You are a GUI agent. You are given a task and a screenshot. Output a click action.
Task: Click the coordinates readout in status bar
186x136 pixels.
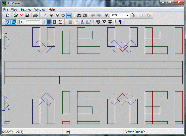click(13, 132)
